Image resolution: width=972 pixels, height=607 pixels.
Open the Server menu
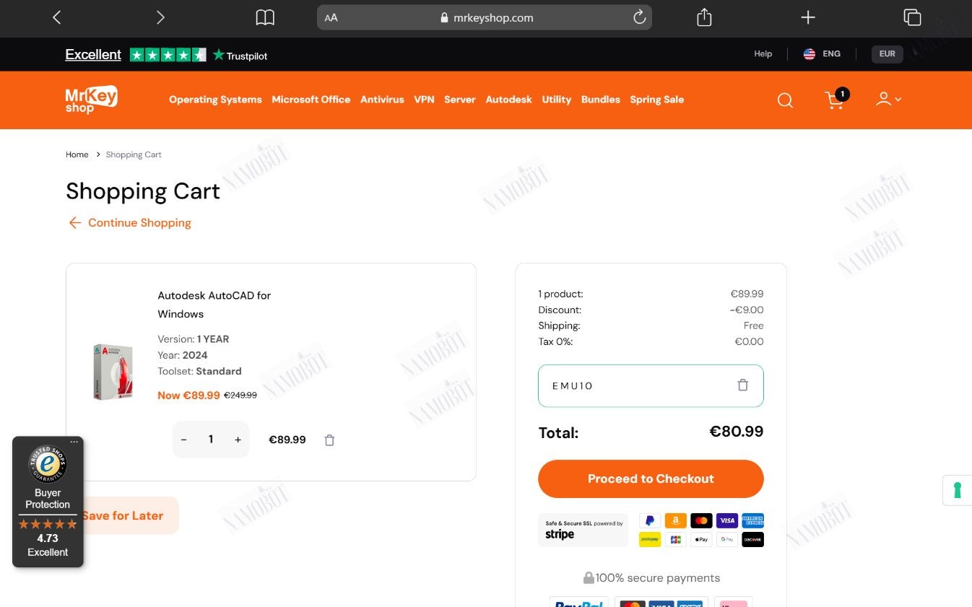tap(459, 100)
